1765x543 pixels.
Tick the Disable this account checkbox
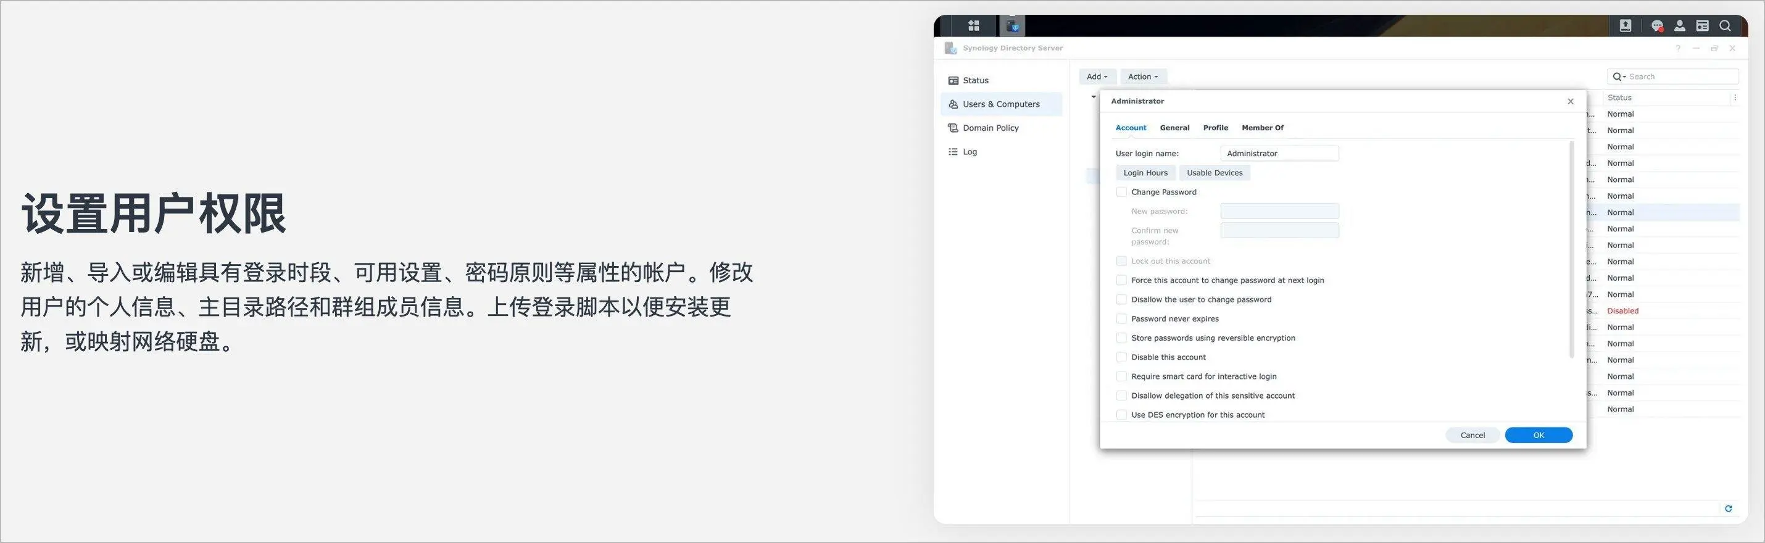click(1121, 357)
